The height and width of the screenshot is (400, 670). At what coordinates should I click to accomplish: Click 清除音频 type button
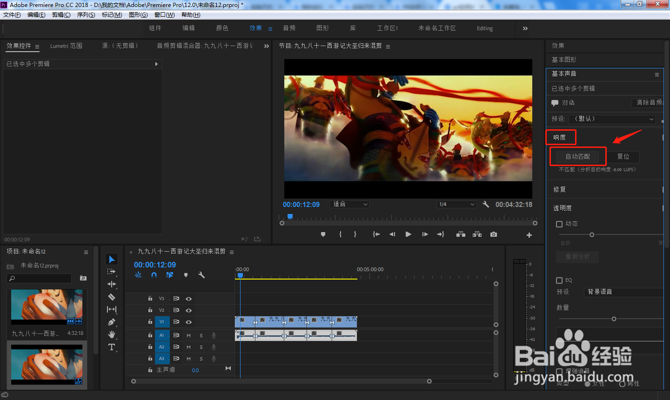(648, 103)
